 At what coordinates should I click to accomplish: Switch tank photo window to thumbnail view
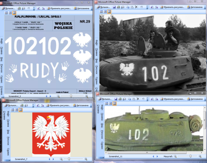(101, 12)
